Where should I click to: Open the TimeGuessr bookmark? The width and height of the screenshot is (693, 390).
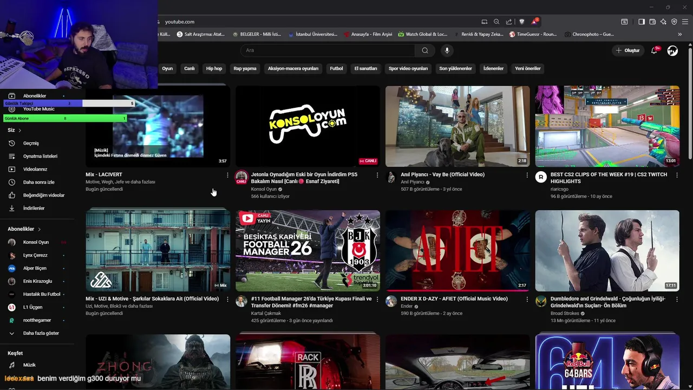[x=533, y=34]
